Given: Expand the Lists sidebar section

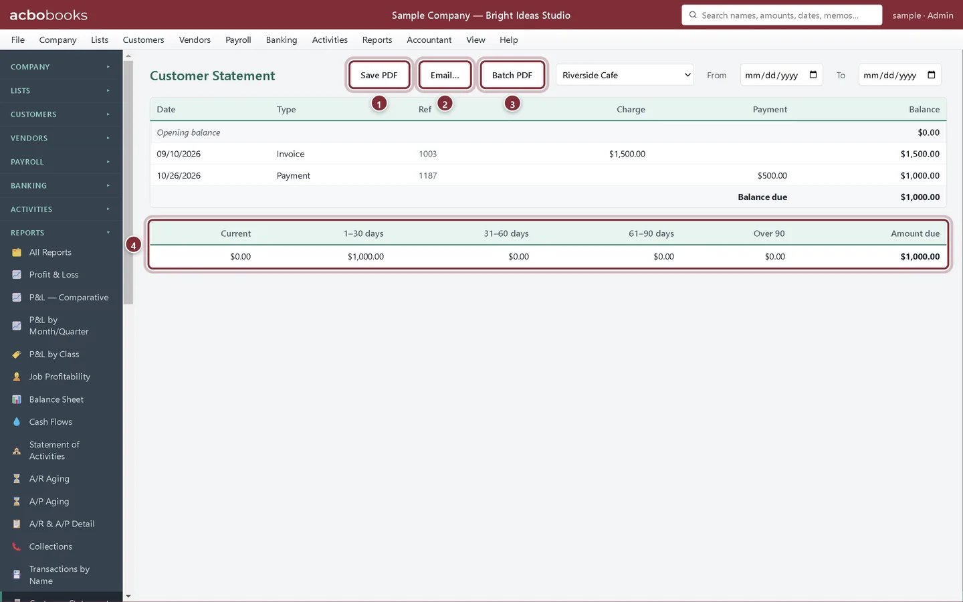Looking at the screenshot, I should [61, 91].
